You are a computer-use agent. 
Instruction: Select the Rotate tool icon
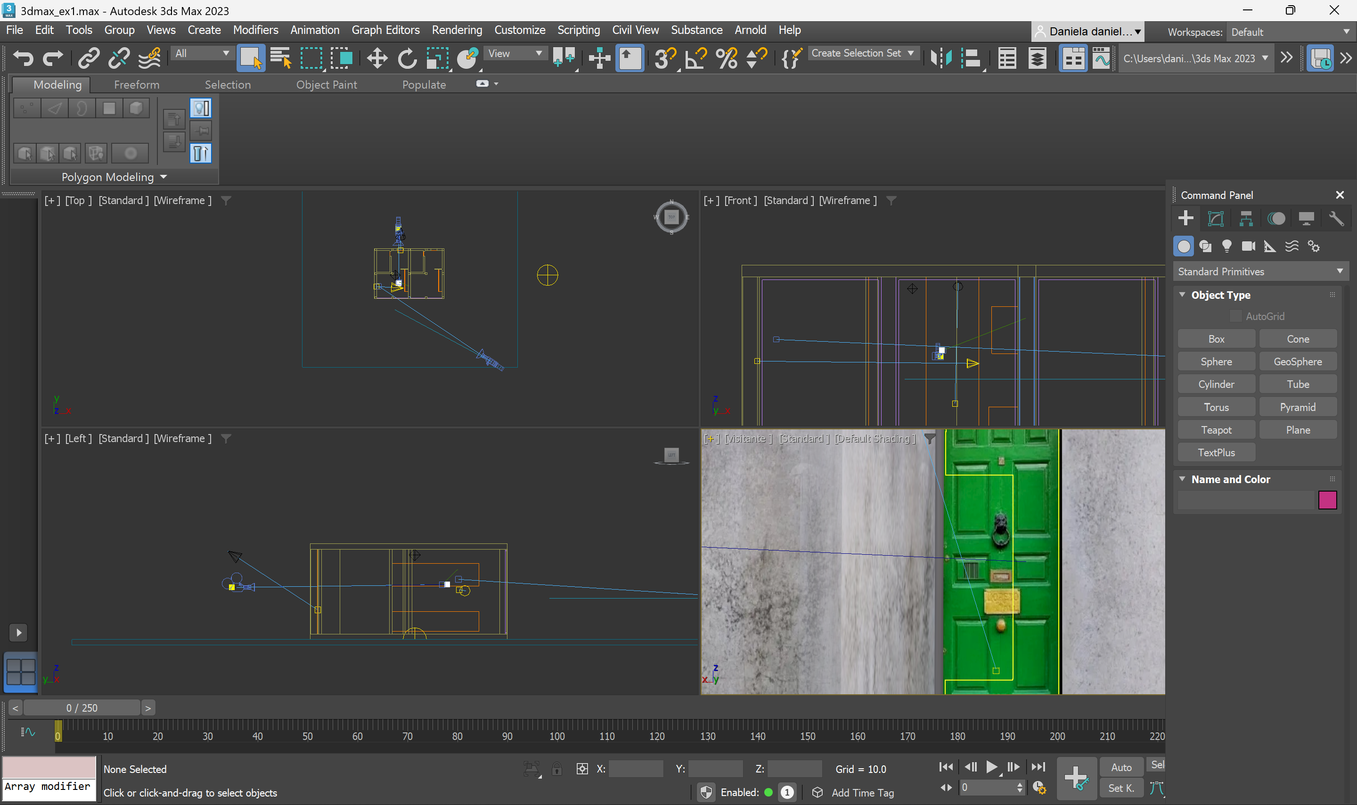[407, 58]
